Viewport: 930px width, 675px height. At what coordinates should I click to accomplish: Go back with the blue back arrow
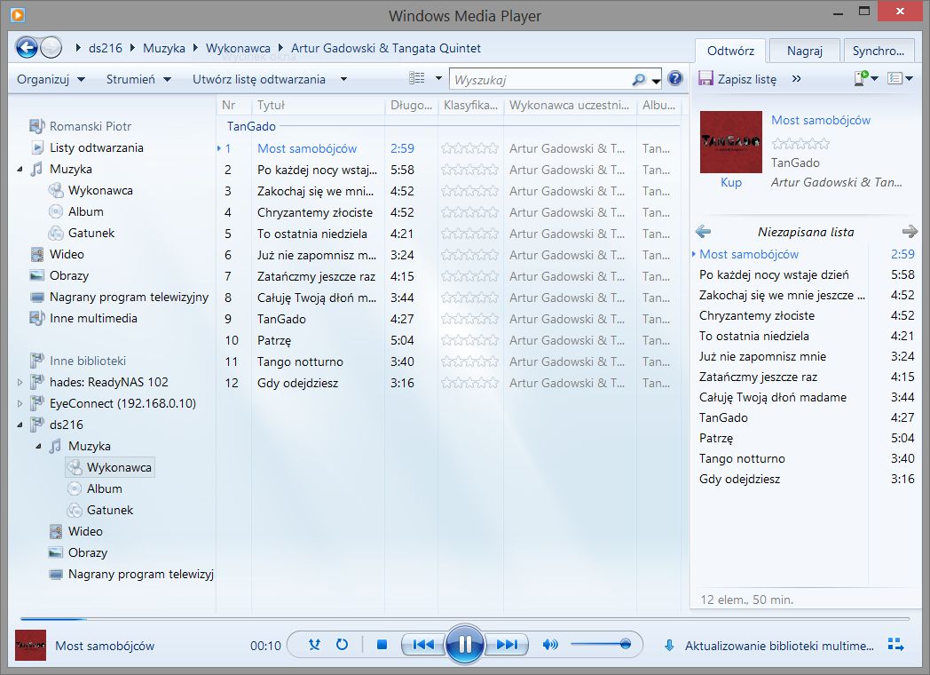(x=27, y=47)
